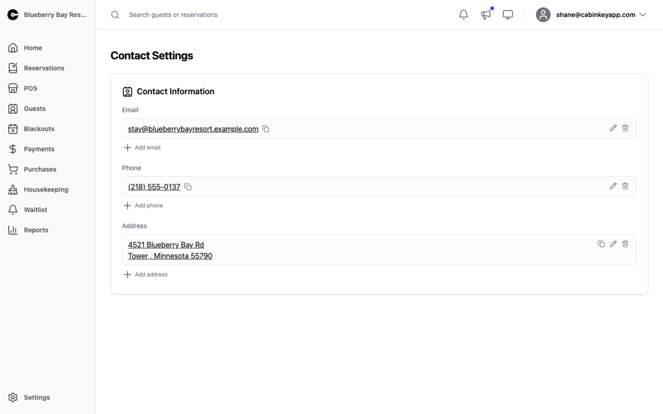Copy the Blueberry Bay Rd address
The image size is (663, 414).
pyautogui.click(x=601, y=244)
